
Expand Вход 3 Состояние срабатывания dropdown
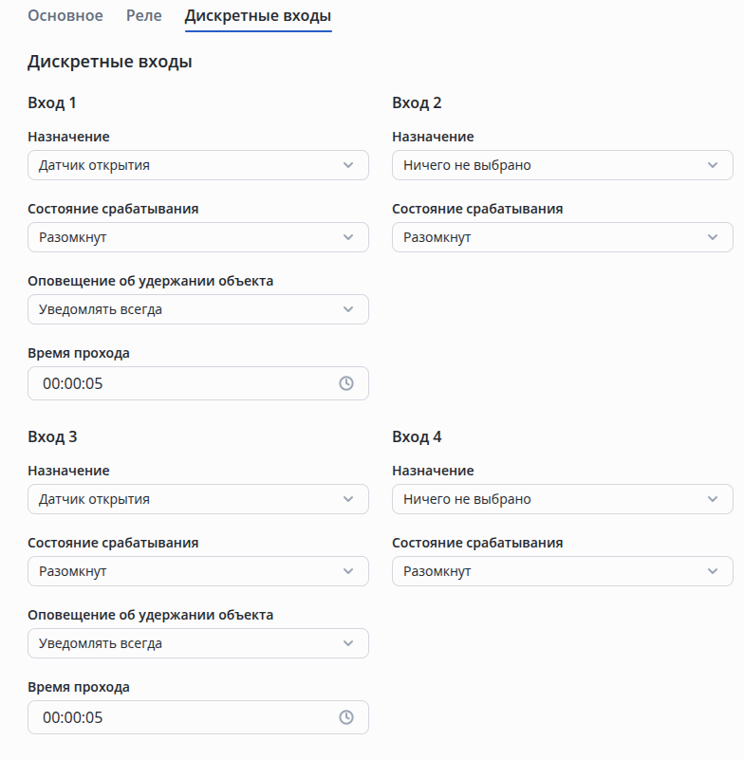[197, 571]
